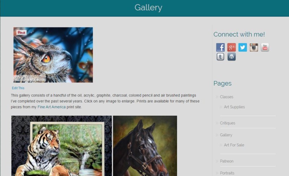Visit the Twitter profile icon
Viewport: 289px width, 176px height.
click(x=242, y=47)
